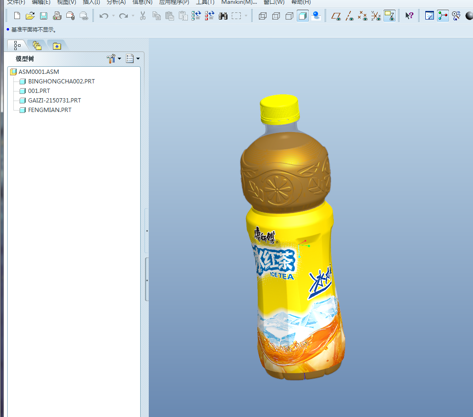Expand the model tree Settings dropdown arrow
The height and width of the screenshot is (417, 473).
click(138, 59)
